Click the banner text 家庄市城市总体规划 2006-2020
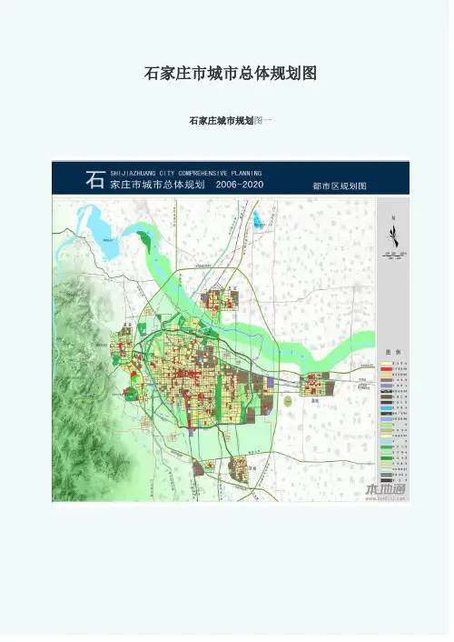Image resolution: width=454 pixels, height=642 pixels. tap(186, 185)
